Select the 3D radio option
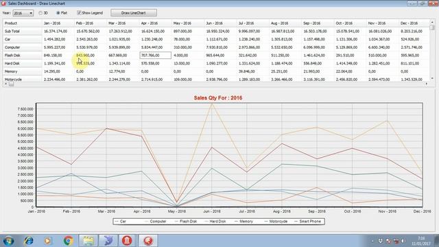This screenshot has height=247, width=439. point(43,13)
